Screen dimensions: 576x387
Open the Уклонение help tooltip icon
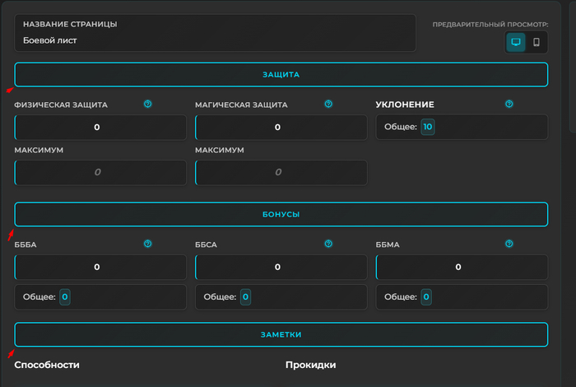point(509,105)
